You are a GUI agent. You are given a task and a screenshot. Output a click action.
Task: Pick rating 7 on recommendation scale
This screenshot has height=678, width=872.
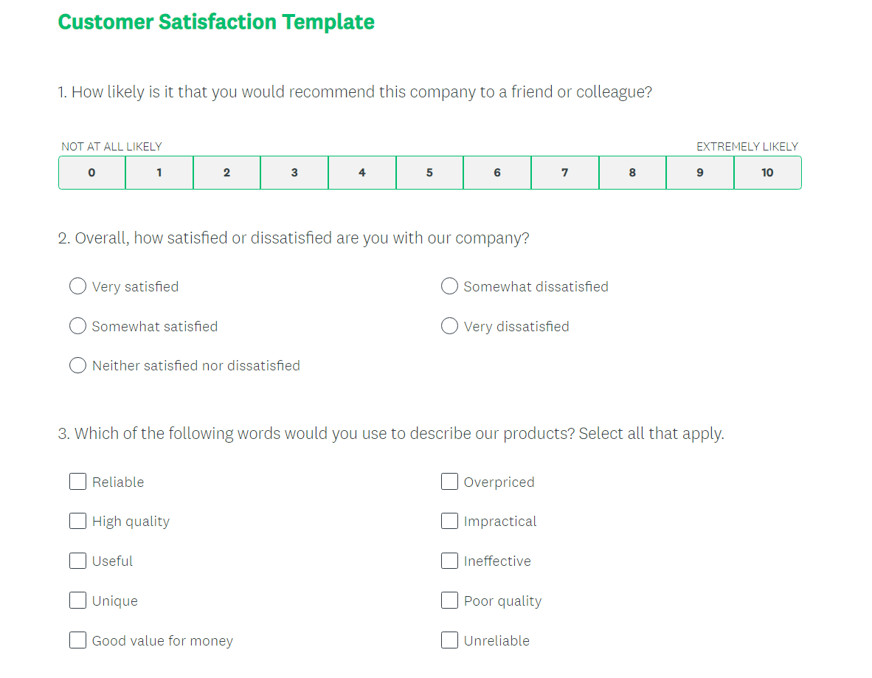coord(565,173)
